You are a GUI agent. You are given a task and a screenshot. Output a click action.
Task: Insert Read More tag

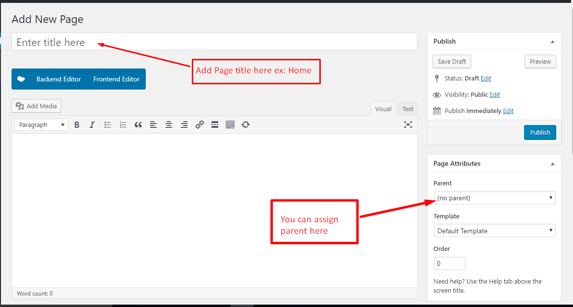tap(215, 125)
